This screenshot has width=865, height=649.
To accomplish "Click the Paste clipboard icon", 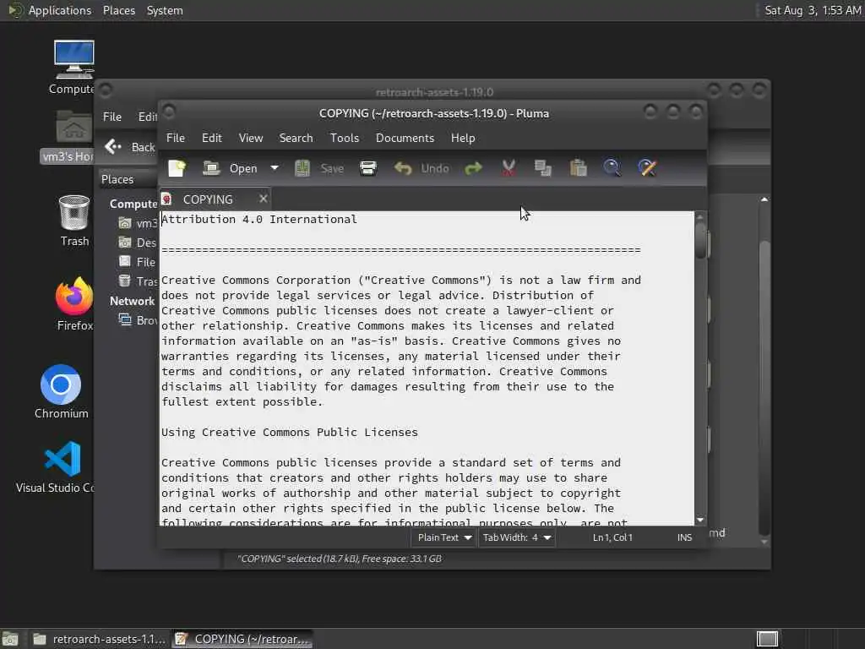I will coord(578,168).
